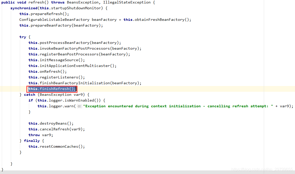The image size is (295, 174).
Task: Click the refresh() method name in signature
Action: coord(38,3)
